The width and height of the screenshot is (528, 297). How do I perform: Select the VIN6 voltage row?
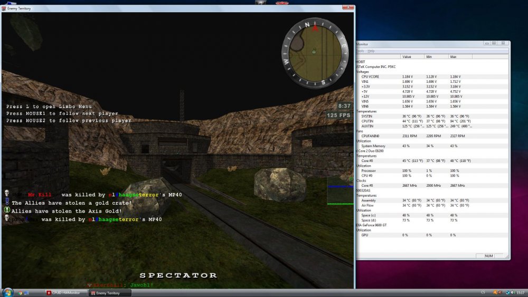432,106
